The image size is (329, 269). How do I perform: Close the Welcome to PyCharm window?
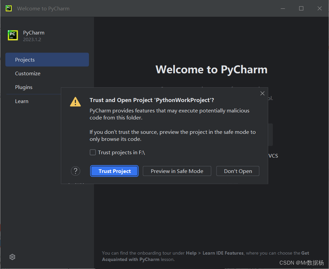[x=319, y=8]
